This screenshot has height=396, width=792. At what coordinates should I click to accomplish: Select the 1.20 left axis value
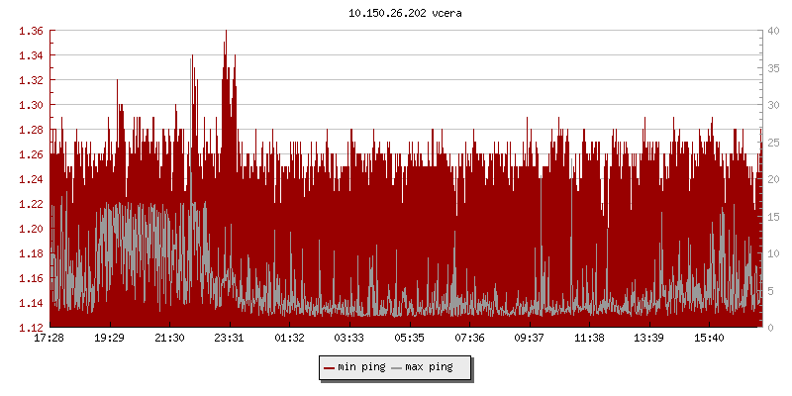[32, 229]
